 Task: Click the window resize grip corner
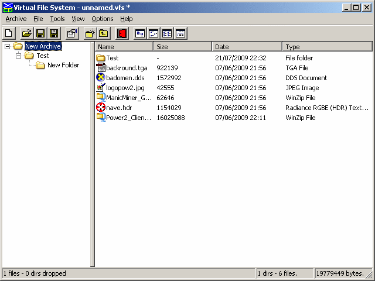pyautogui.click(x=369, y=275)
